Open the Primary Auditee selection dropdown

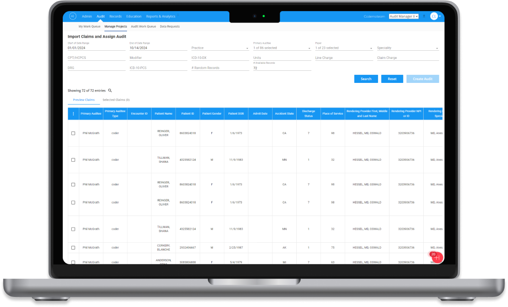pos(281,48)
